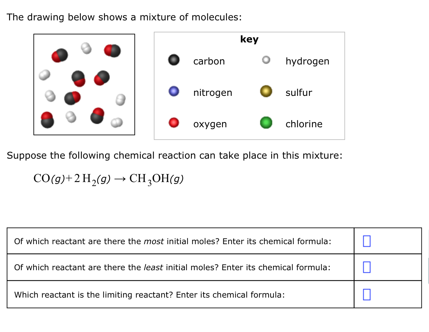
Task: Click the word chlorine in the key
Action: [x=304, y=124]
